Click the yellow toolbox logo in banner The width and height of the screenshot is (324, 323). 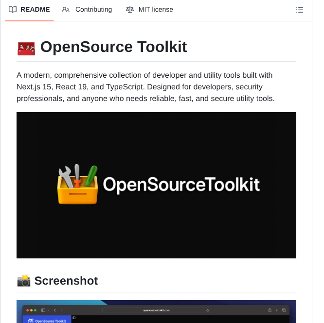(77, 184)
